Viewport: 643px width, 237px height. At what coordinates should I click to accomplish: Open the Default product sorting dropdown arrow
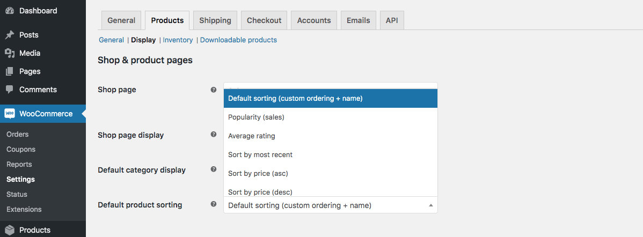pos(430,205)
